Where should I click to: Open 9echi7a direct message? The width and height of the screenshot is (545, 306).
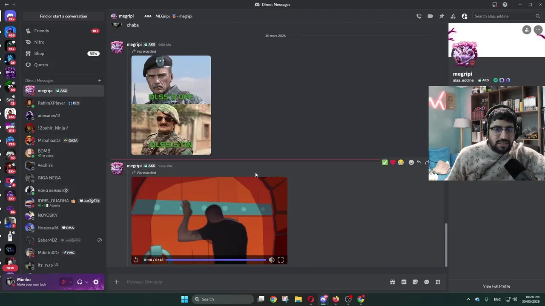click(63, 165)
